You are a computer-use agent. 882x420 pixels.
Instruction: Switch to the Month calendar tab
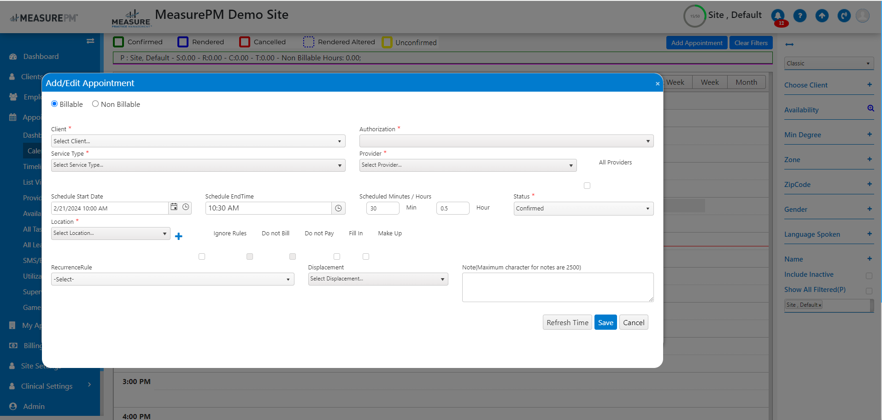click(x=747, y=82)
